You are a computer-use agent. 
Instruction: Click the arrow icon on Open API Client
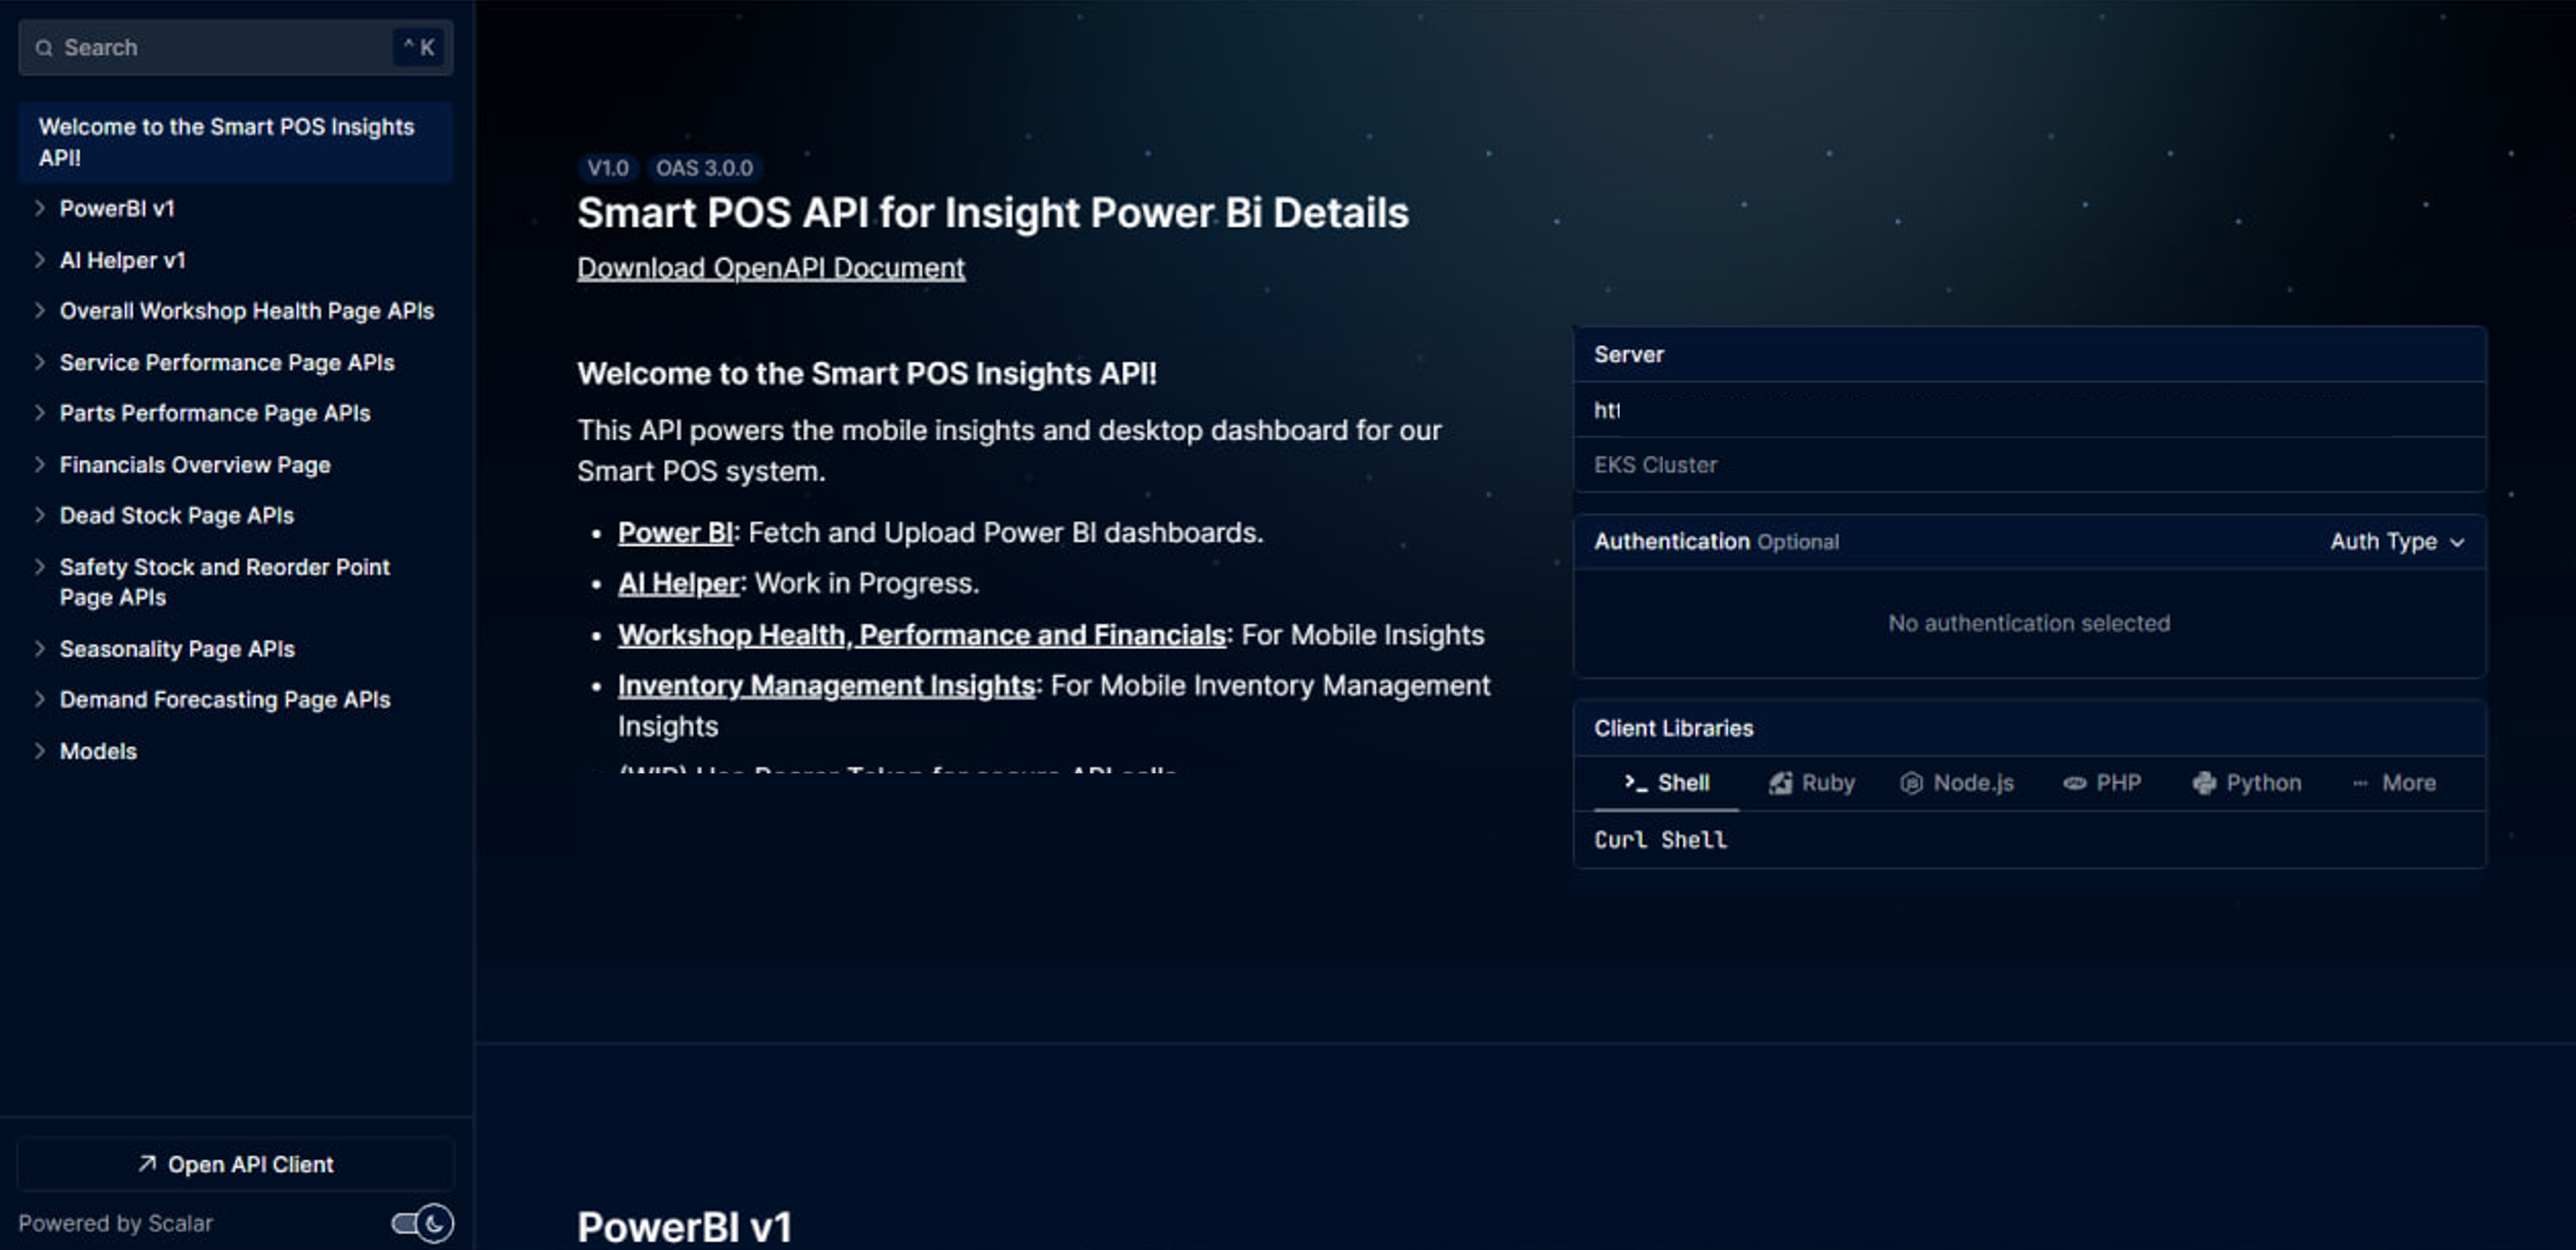(x=147, y=1164)
